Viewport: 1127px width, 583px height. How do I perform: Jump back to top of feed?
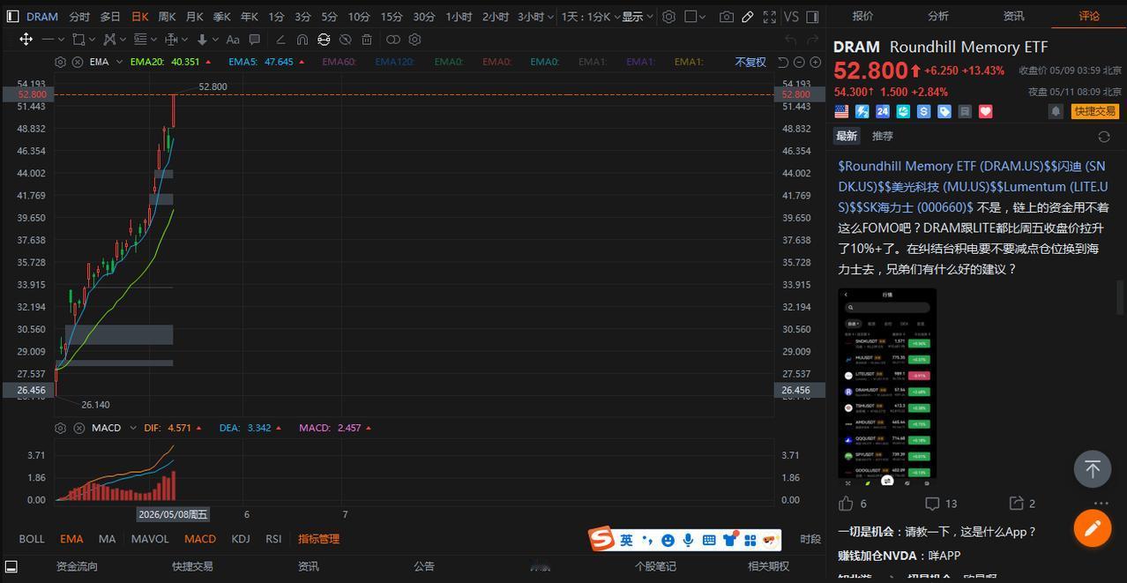[1092, 468]
